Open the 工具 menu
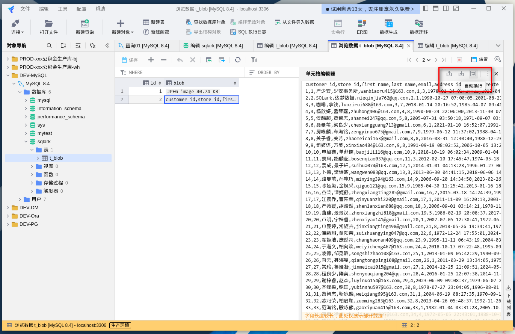 tap(62, 9)
